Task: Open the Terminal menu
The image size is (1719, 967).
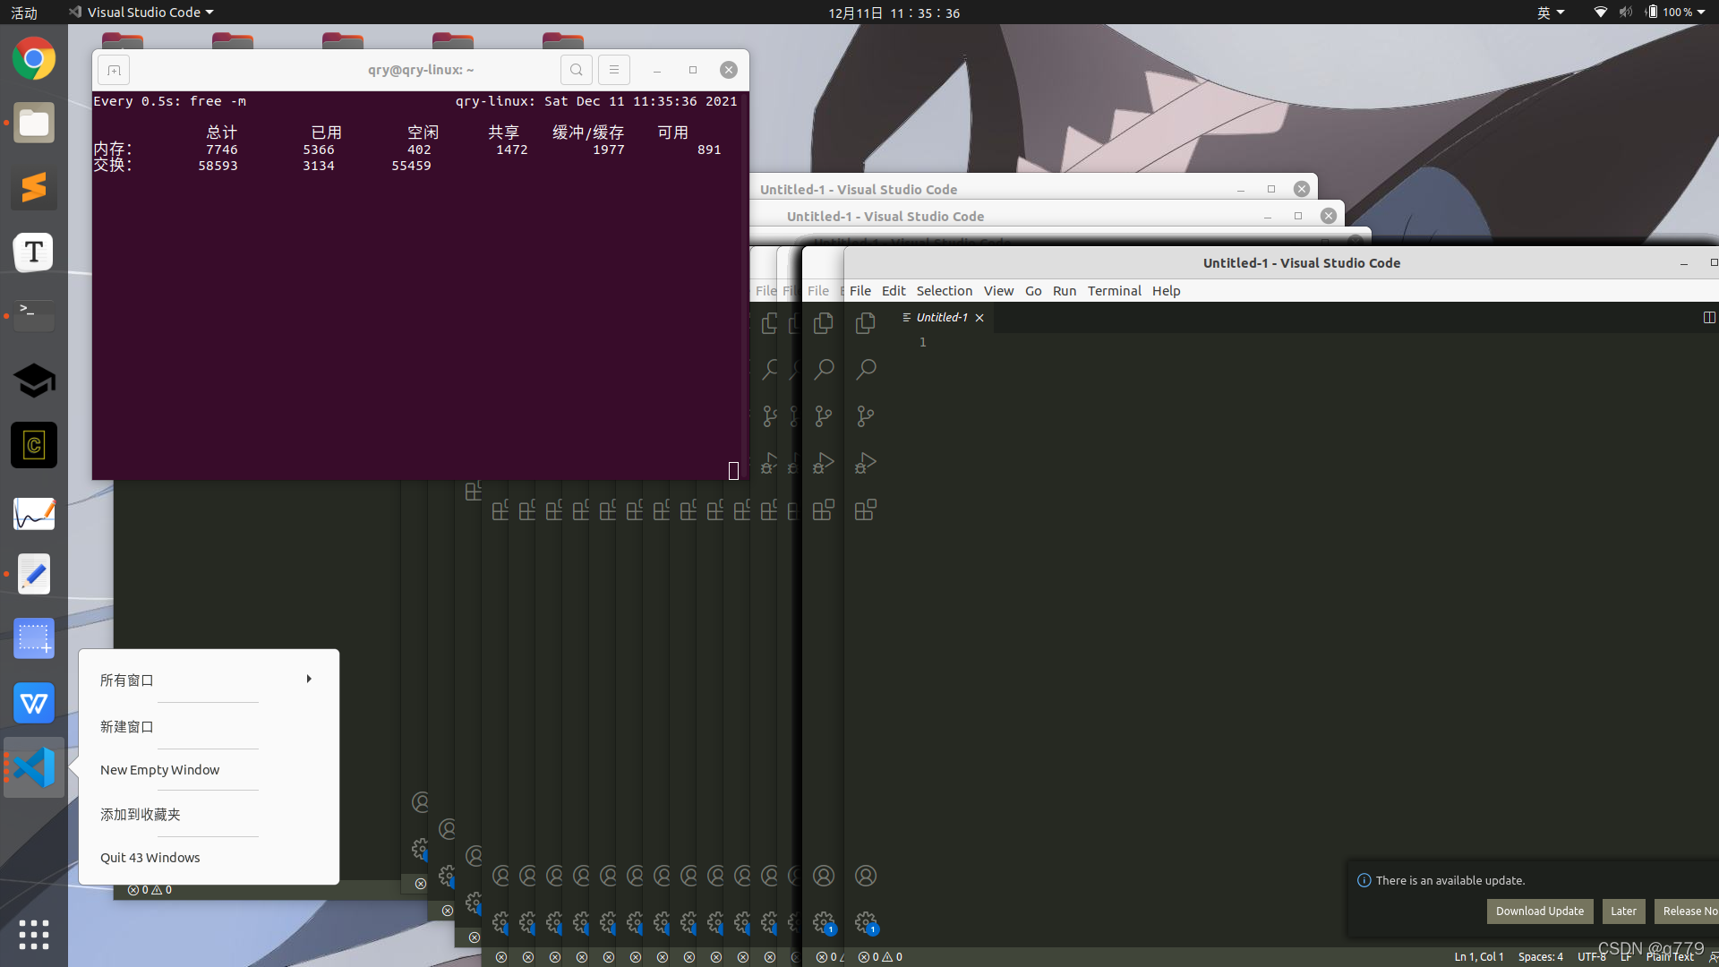Action: 1114,291
